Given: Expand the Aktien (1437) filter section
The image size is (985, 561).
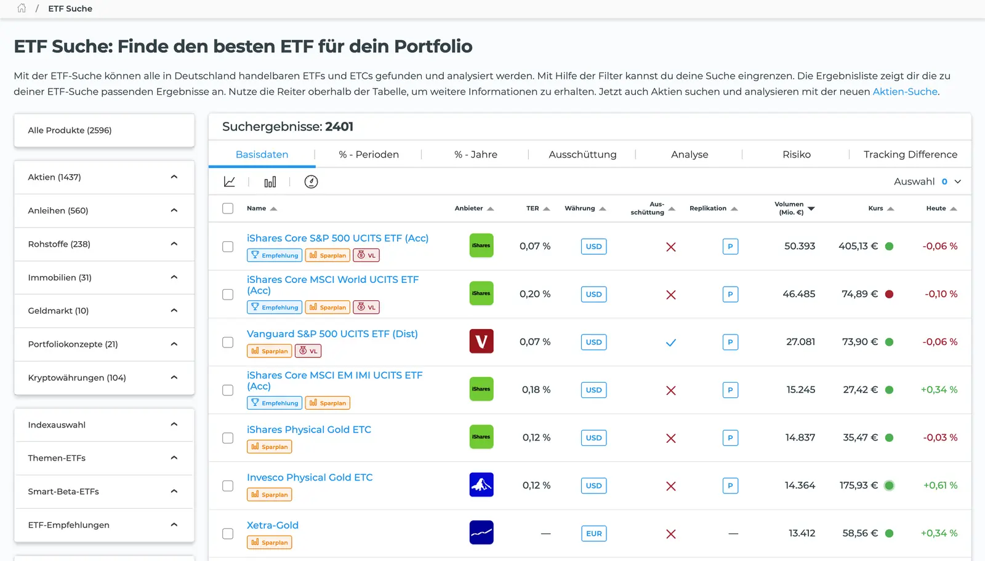Looking at the screenshot, I should point(104,177).
